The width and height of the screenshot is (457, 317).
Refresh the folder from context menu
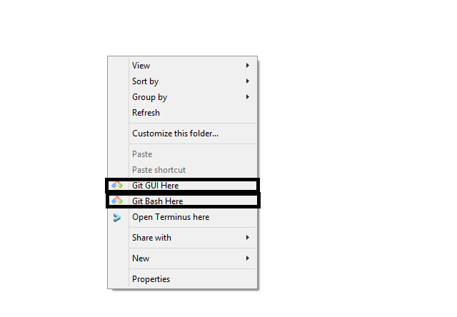(x=146, y=113)
